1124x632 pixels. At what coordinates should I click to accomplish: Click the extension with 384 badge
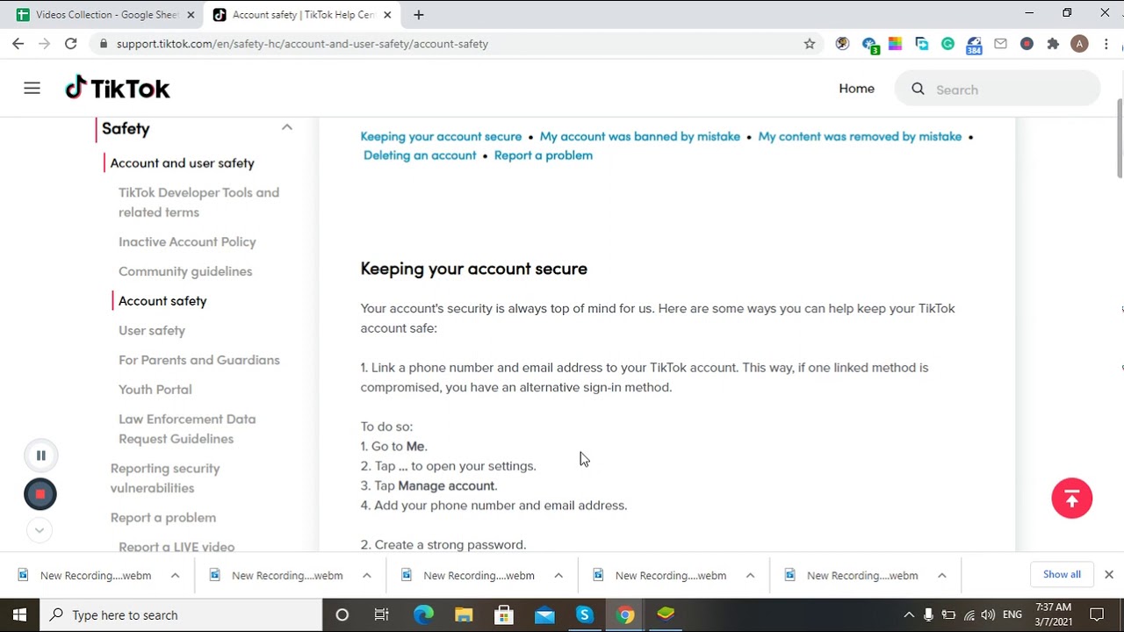(974, 45)
